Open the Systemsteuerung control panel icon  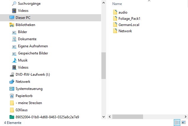(x=12, y=89)
